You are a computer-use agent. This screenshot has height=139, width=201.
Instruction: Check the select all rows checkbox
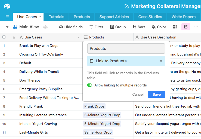pyautogui.click(x=4, y=37)
